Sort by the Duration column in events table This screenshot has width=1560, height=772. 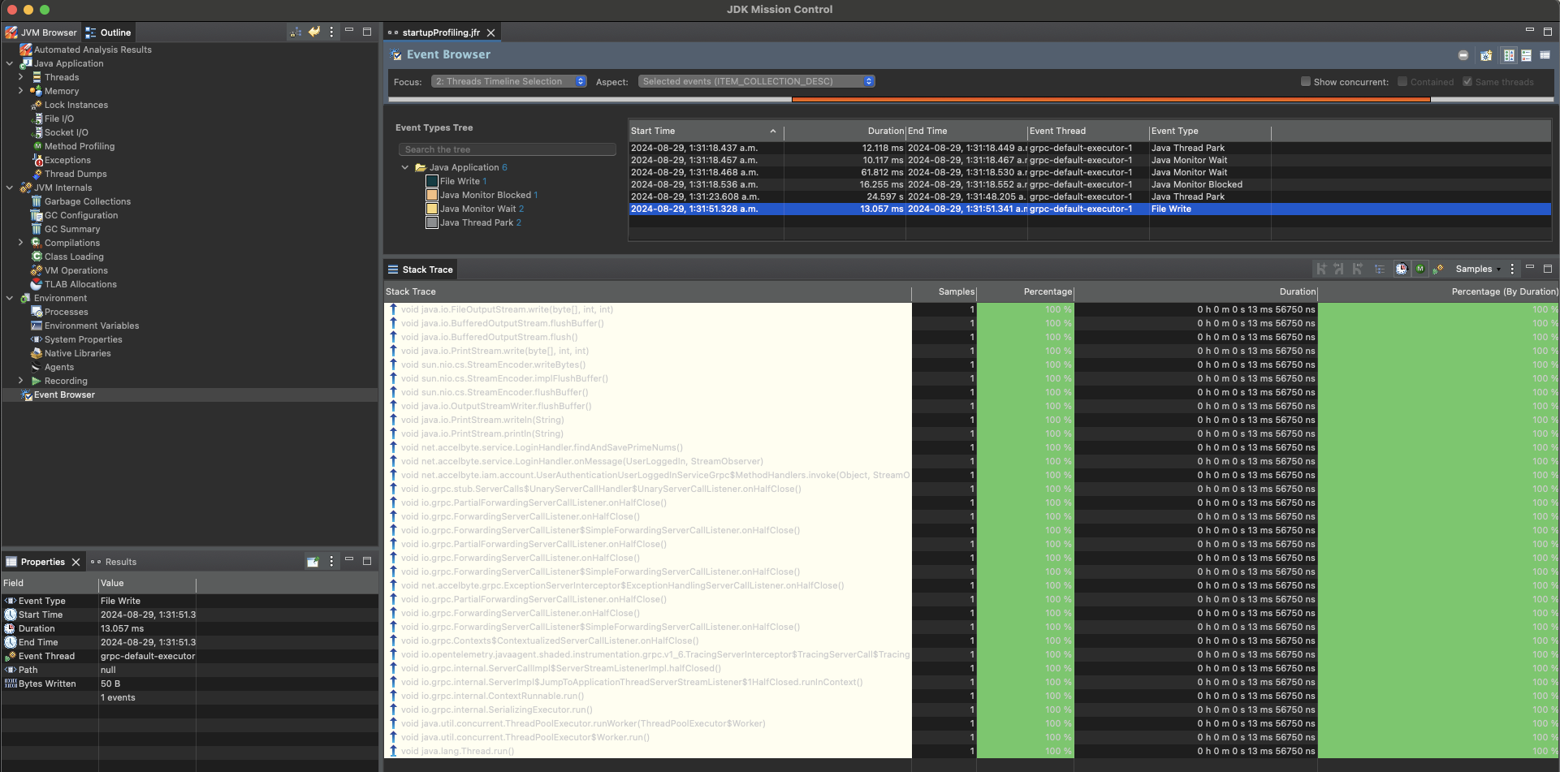(x=845, y=131)
